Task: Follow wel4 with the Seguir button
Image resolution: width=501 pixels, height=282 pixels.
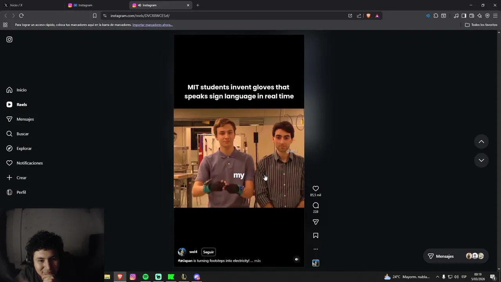Action: pos(208,252)
